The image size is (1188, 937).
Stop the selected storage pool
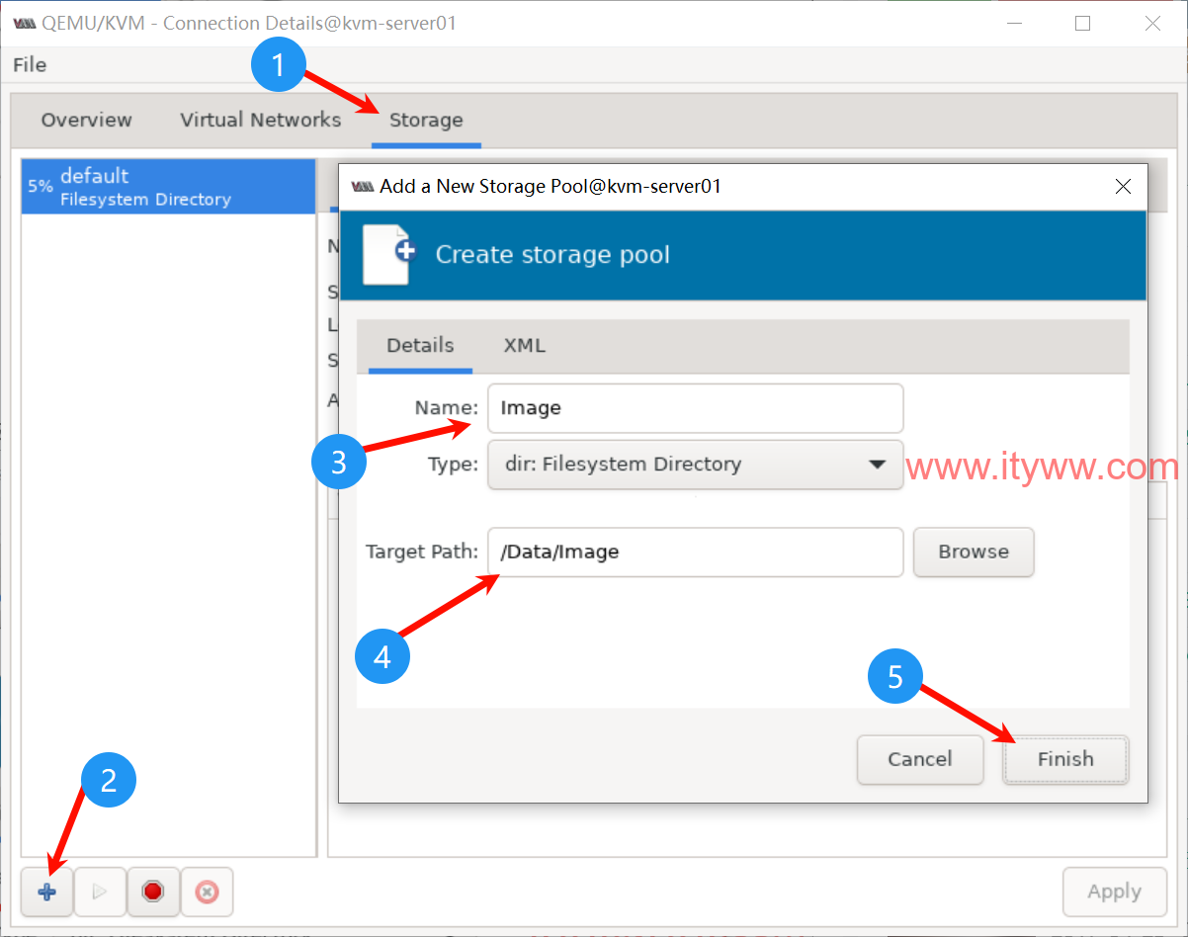coord(152,892)
